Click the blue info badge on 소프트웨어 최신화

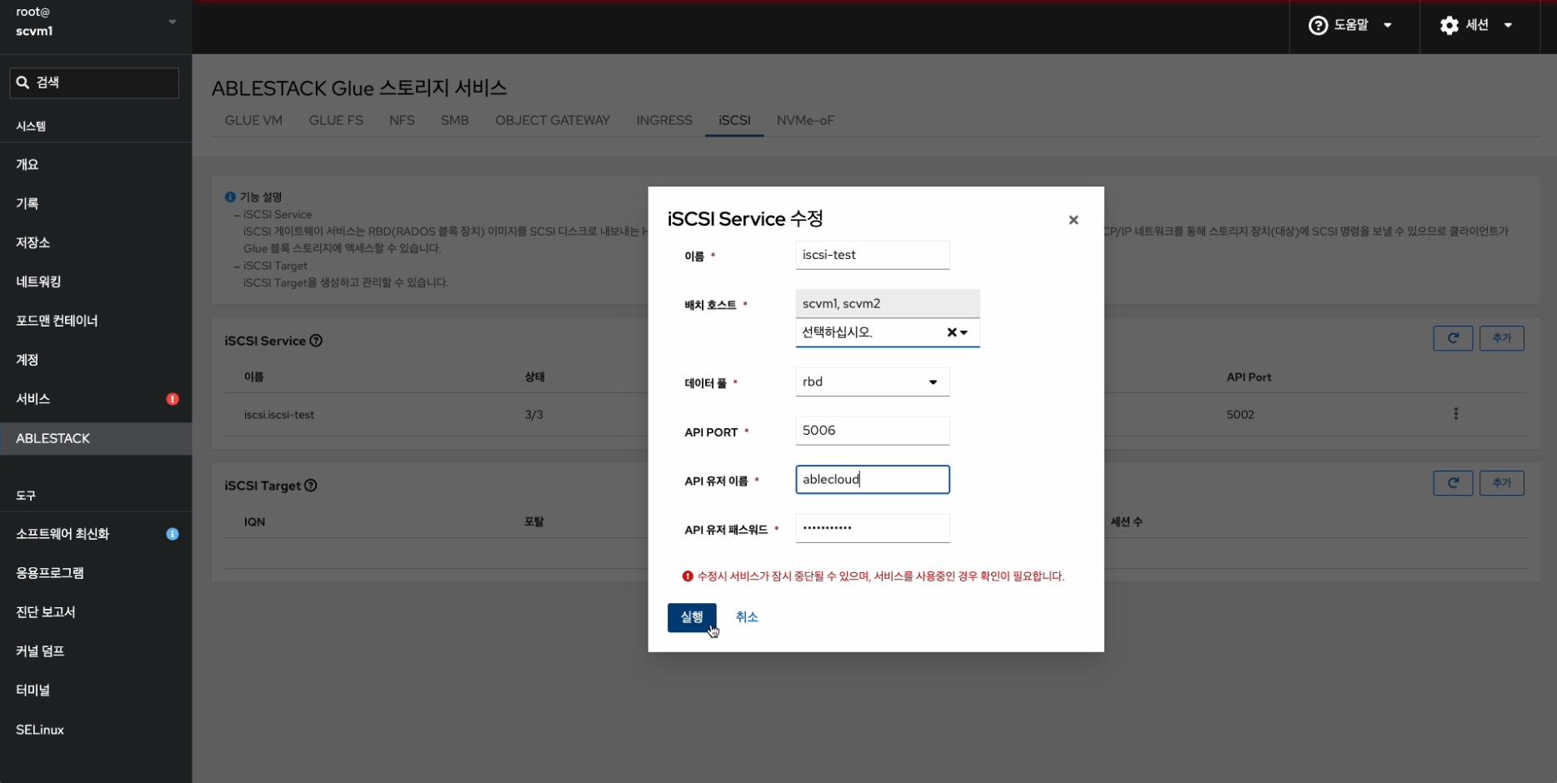coord(173,534)
